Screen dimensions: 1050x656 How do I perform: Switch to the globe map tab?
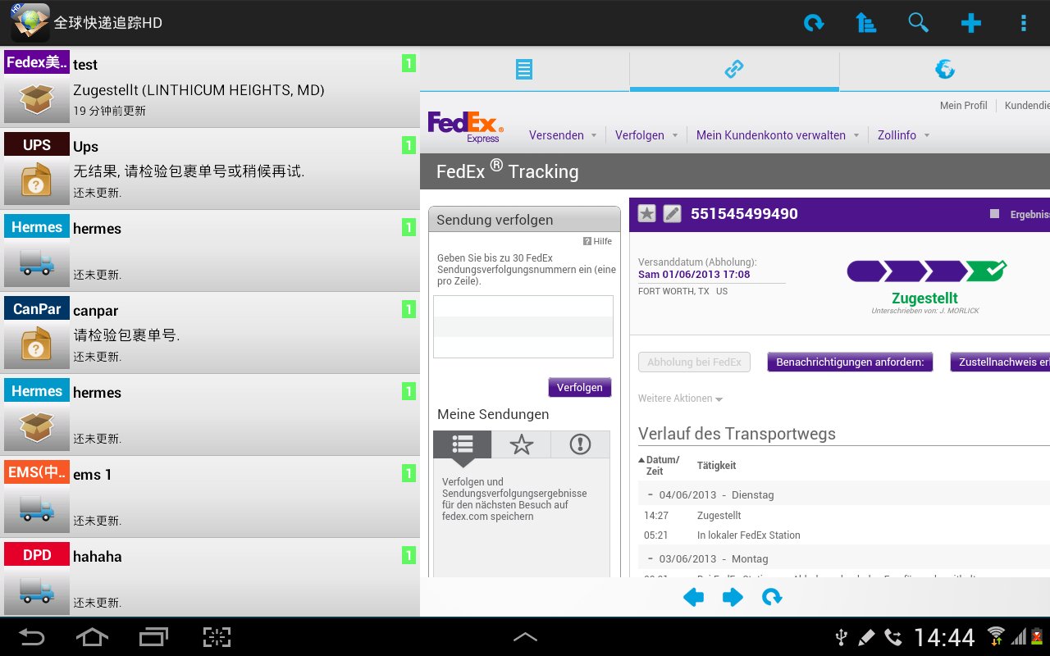(x=945, y=70)
